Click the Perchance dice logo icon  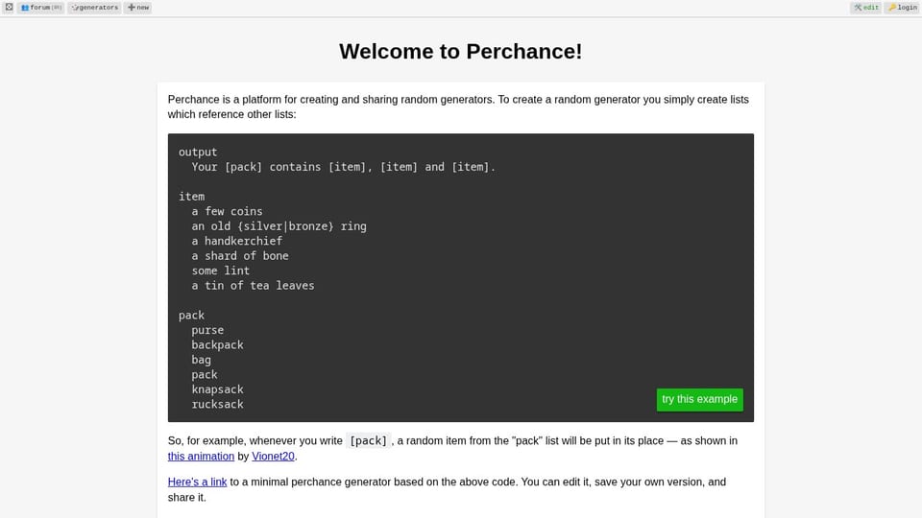coord(9,7)
